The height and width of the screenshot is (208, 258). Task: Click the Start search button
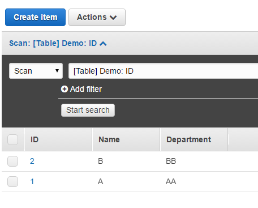88,110
